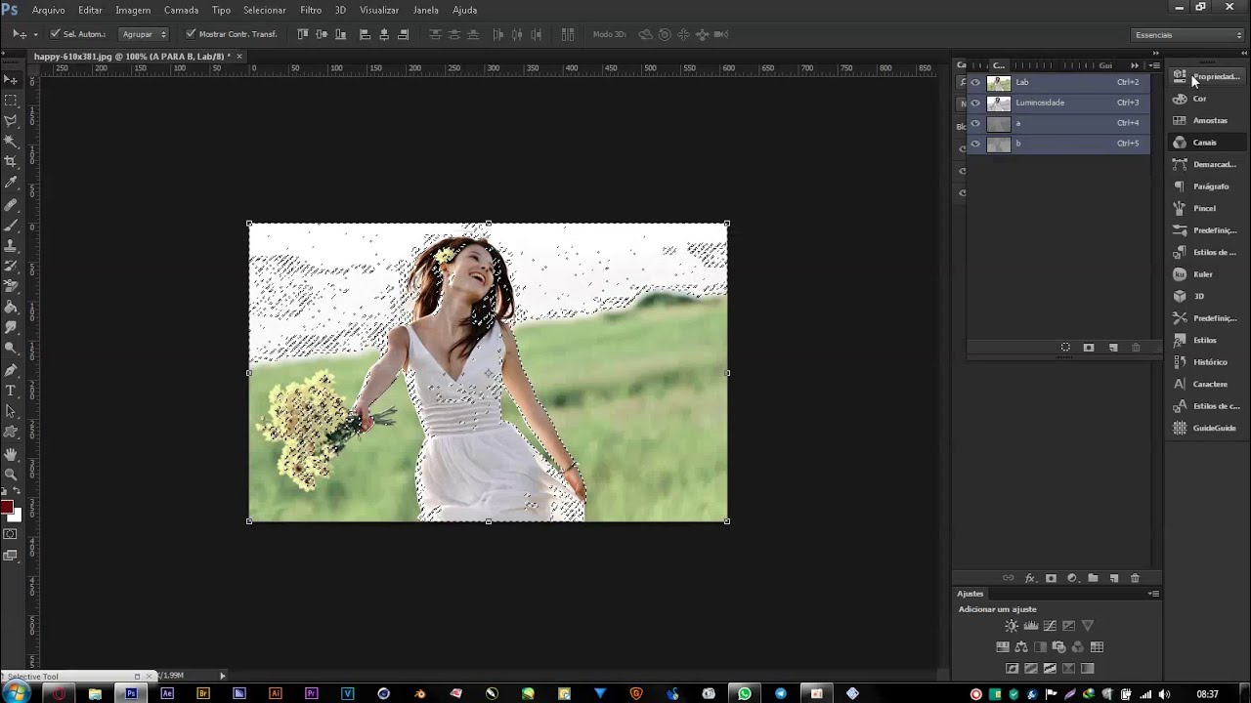Save selection as channel icon
This screenshot has width=1251, height=703.
click(x=1089, y=348)
